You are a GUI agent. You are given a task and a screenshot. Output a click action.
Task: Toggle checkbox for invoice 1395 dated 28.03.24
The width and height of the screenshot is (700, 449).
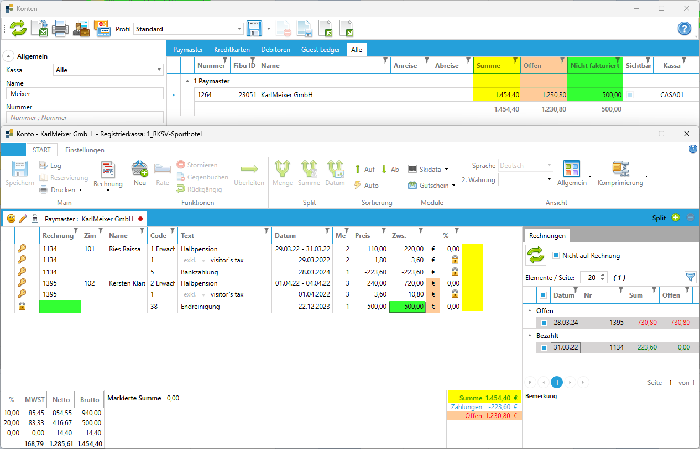coord(544,323)
